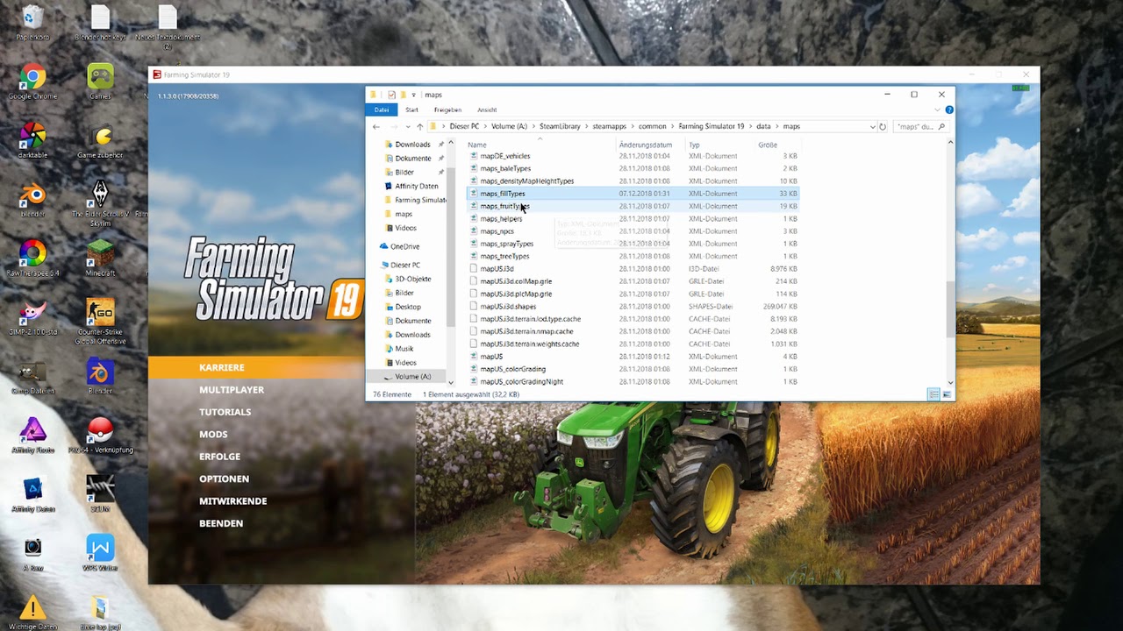Screen dimensions: 1123x631
Task: Open the Freigeben ribbon tab
Action: tap(447, 110)
